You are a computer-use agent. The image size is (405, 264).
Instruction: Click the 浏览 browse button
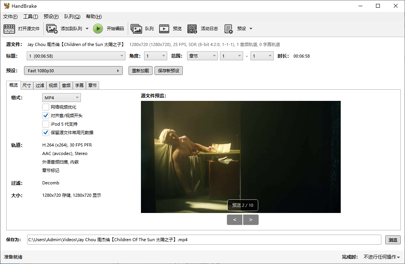coord(393,240)
